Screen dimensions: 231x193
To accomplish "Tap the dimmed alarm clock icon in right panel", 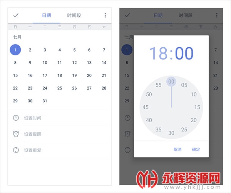I will point(127,134).
